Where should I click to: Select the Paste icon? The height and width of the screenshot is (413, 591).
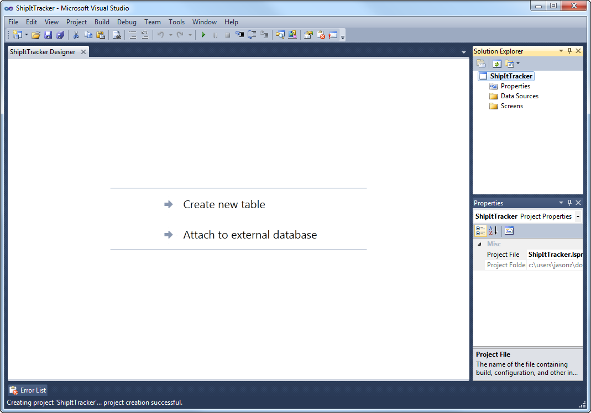tap(102, 34)
